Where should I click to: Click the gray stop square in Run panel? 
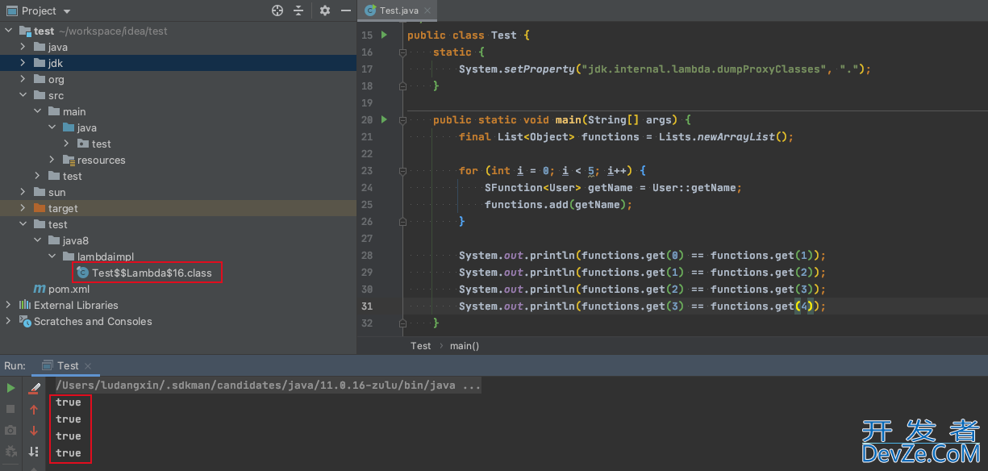tap(10, 409)
